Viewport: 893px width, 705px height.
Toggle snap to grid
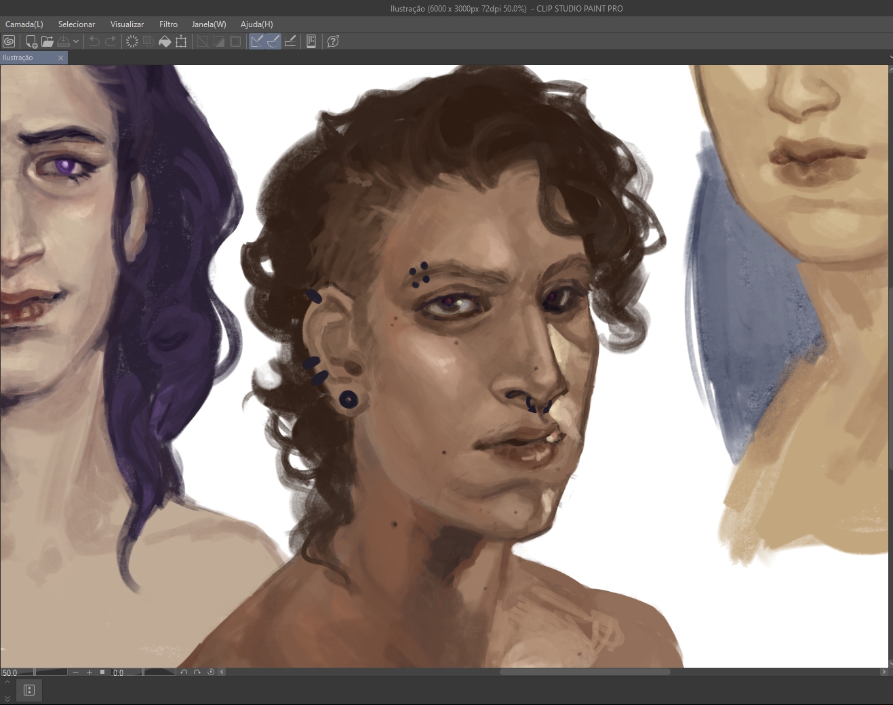tap(290, 41)
